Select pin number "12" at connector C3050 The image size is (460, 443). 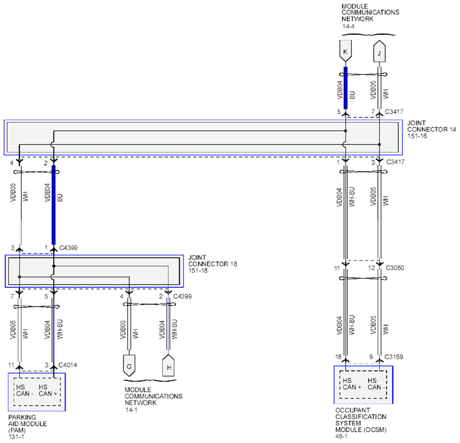coord(372,268)
